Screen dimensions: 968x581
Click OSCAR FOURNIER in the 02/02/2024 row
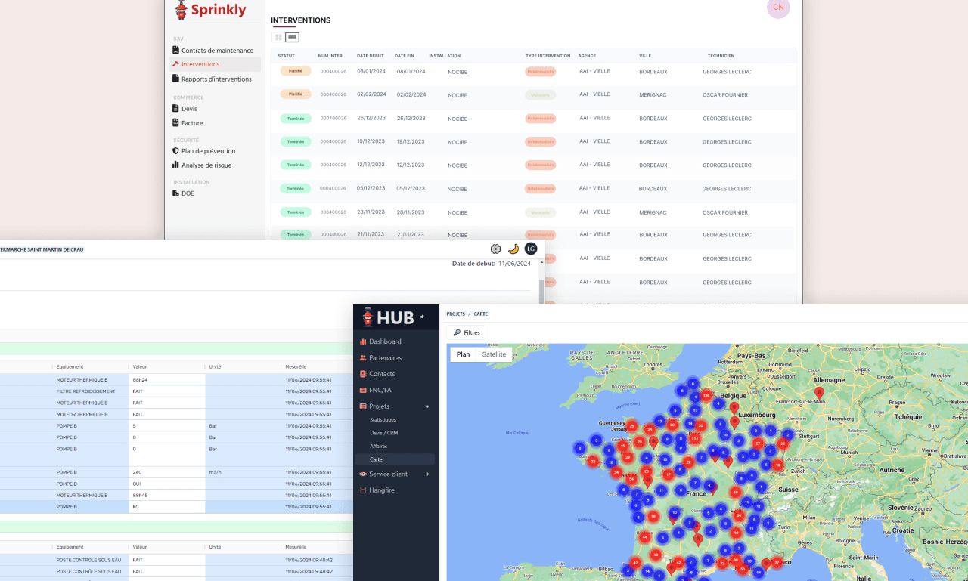[x=725, y=95]
